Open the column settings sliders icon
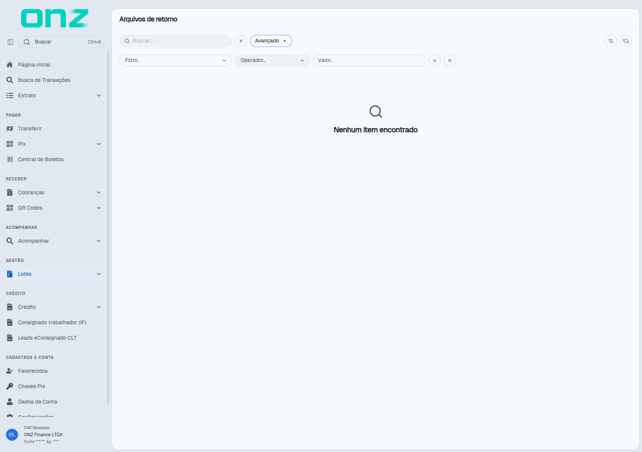Viewport: 642px width, 452px height. tap(611, 41)
